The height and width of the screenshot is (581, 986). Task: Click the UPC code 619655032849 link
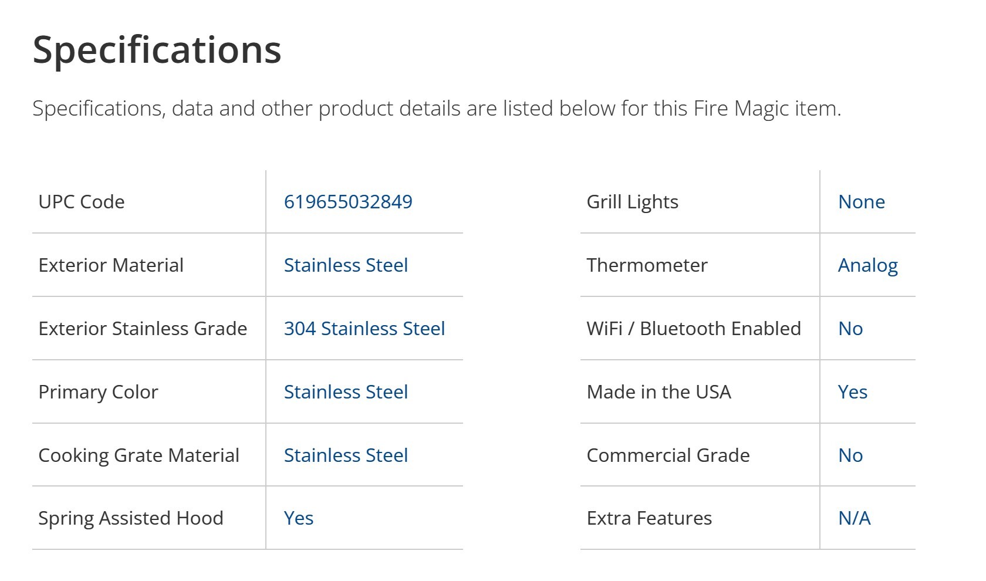tap(348, 202)
